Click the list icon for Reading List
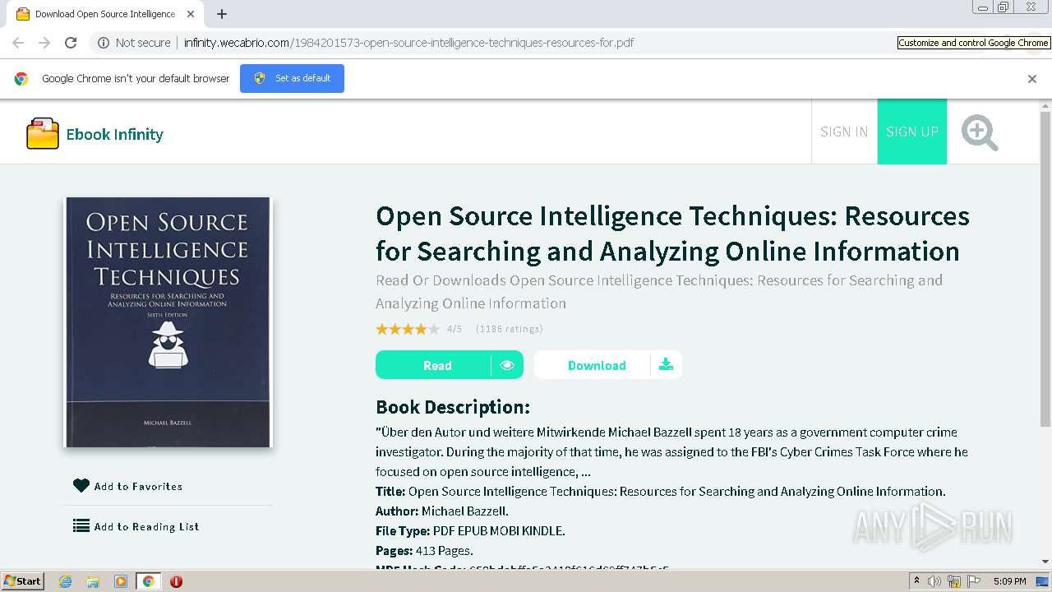 point(81,525)
